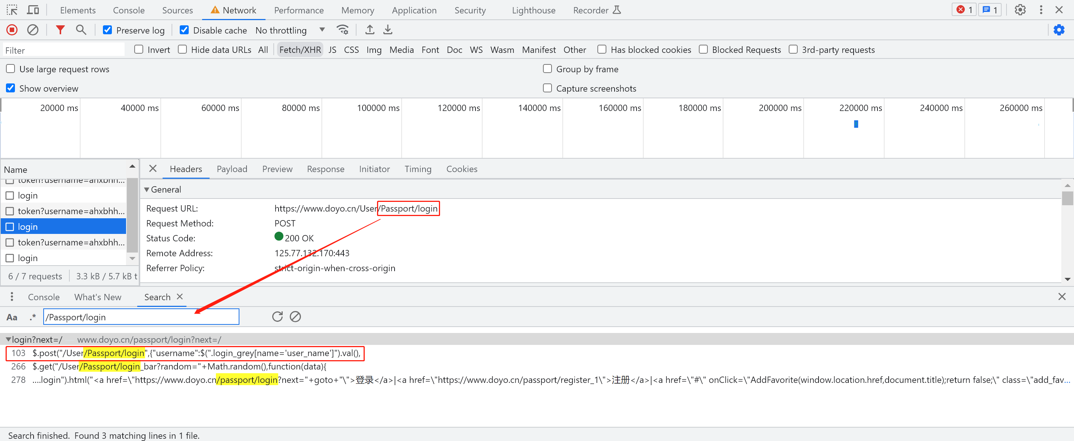1074x441 pixels.
Task: Stop recording network log
Action: click(x=12, y=30)
